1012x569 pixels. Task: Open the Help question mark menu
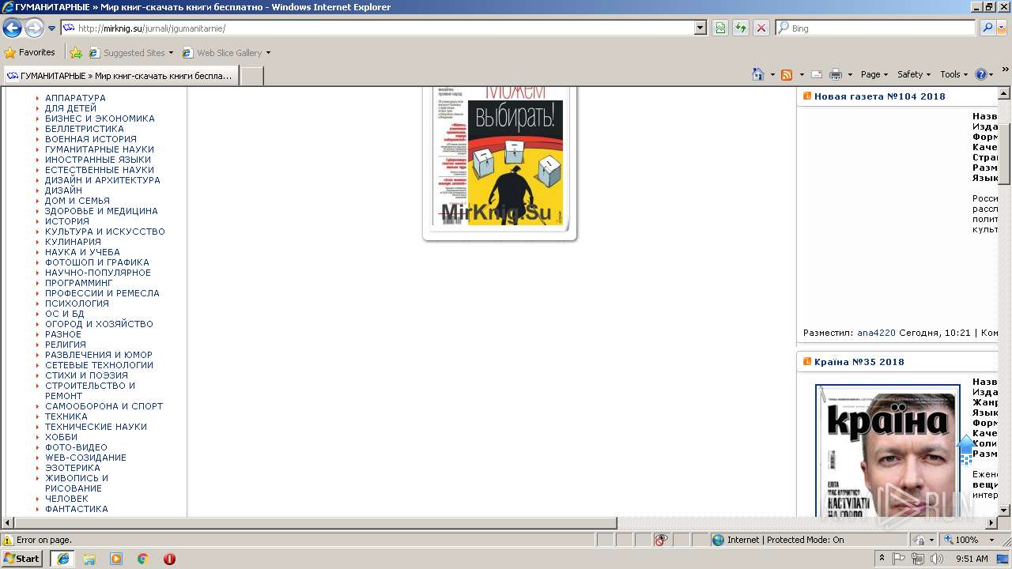984,74
